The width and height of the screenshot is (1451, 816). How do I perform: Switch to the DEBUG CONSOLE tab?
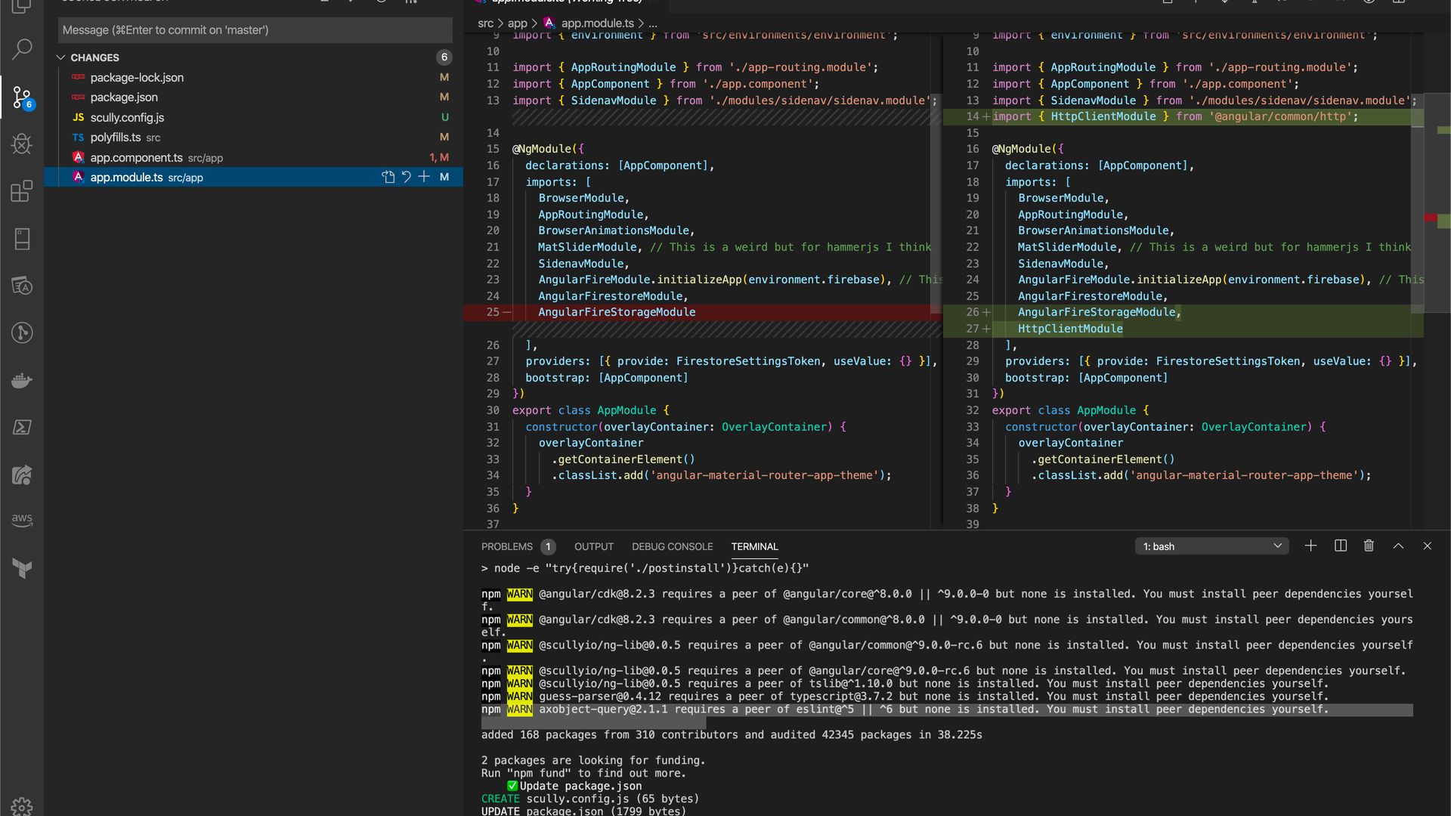point(672,546)
